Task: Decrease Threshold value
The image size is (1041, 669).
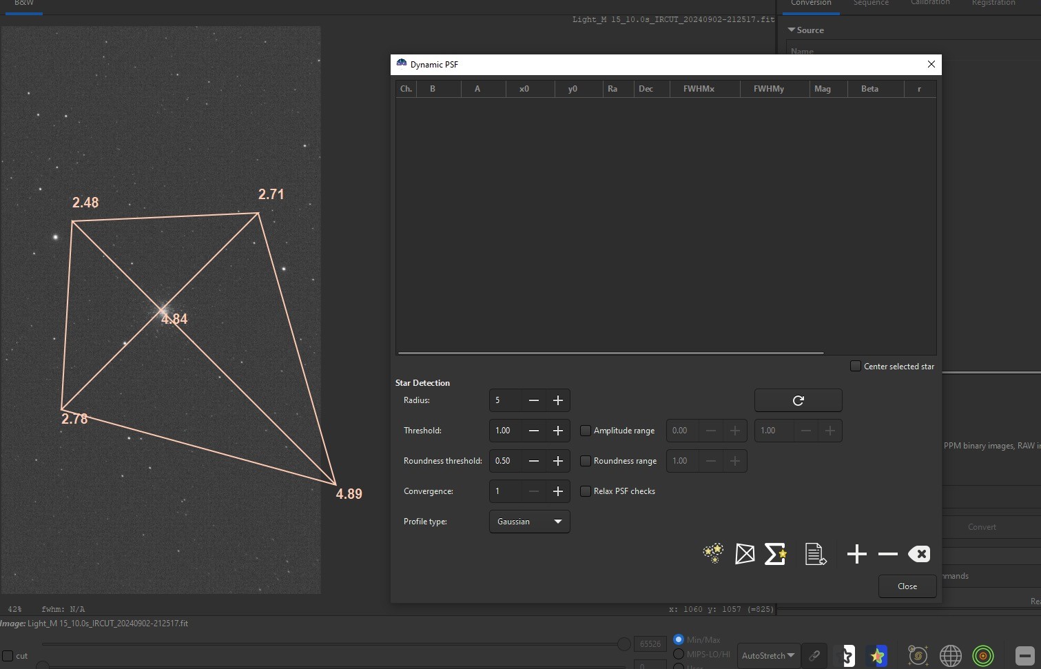Action: 534,431
